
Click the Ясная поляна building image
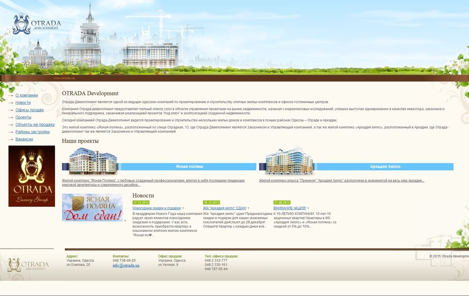92,161
